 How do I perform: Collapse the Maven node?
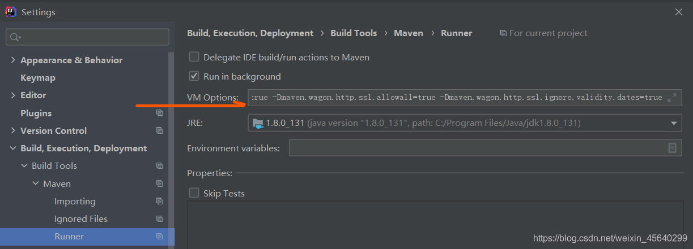36,184
